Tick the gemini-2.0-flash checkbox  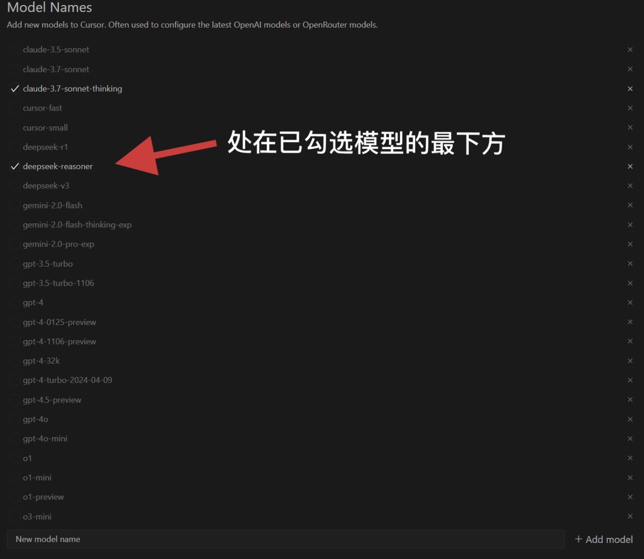[15, 205]
